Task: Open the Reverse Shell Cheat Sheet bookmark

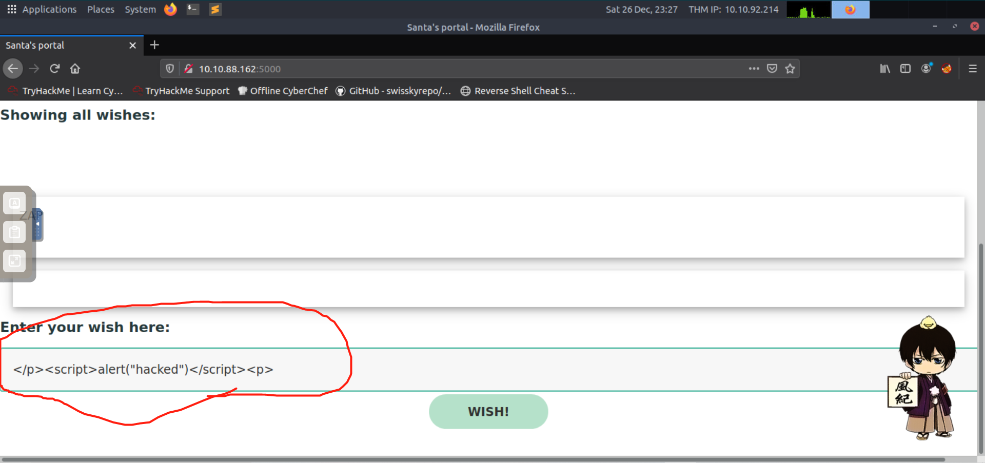Action: point(518,91)
